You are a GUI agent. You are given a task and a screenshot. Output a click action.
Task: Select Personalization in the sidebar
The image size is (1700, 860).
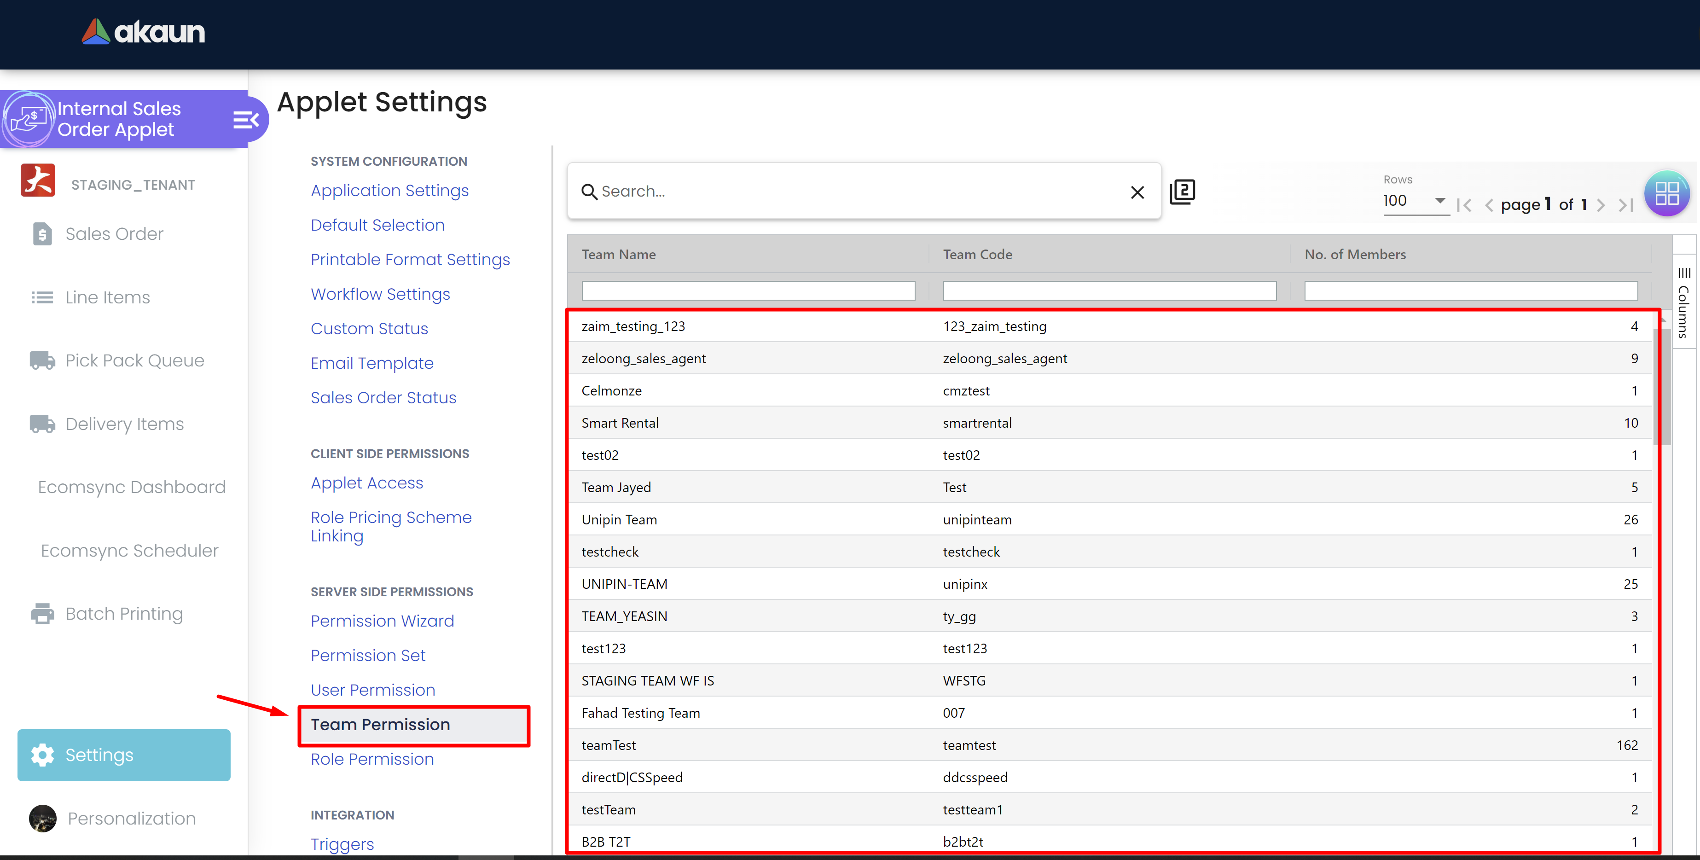[131, 819]
